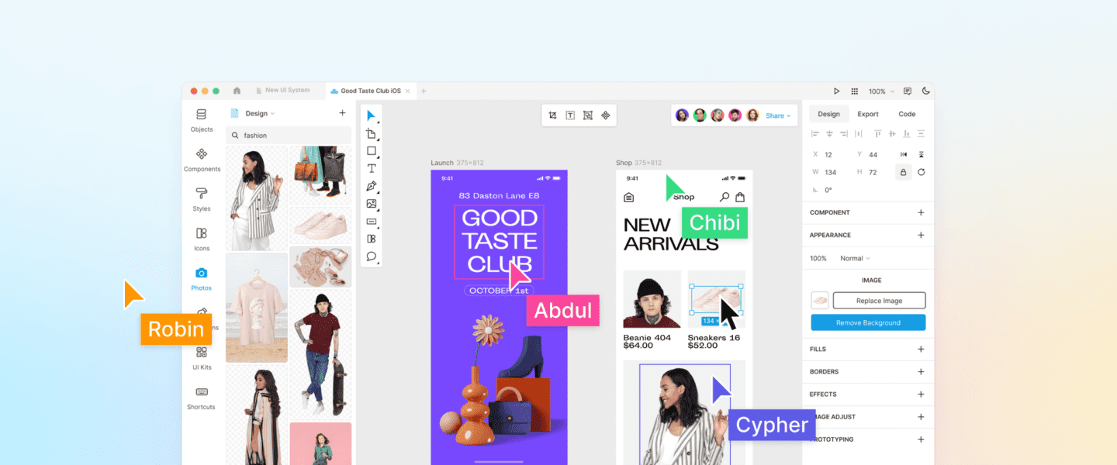Open the Normal blend mode dropdown
1117x465 pixels.
click(855, 258)
